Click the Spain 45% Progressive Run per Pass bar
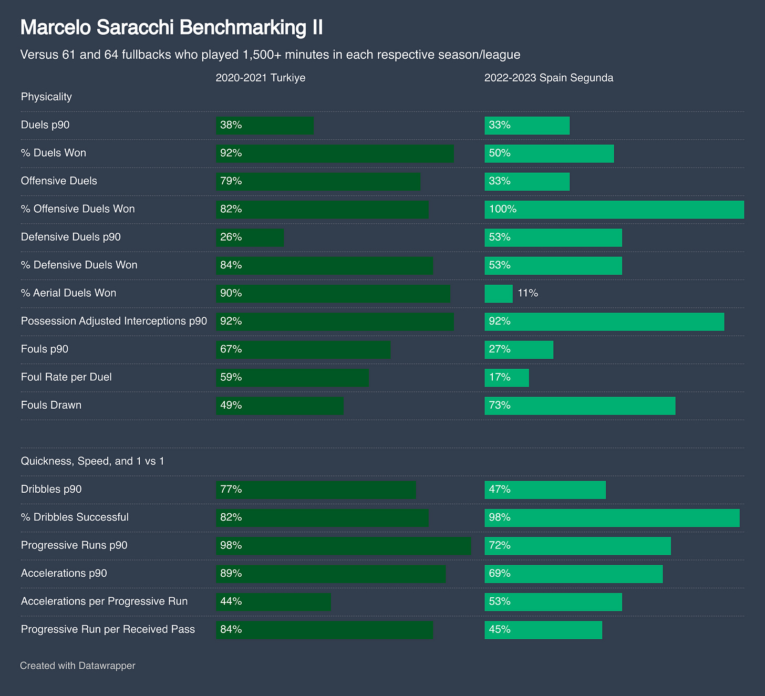 [543, 629]
